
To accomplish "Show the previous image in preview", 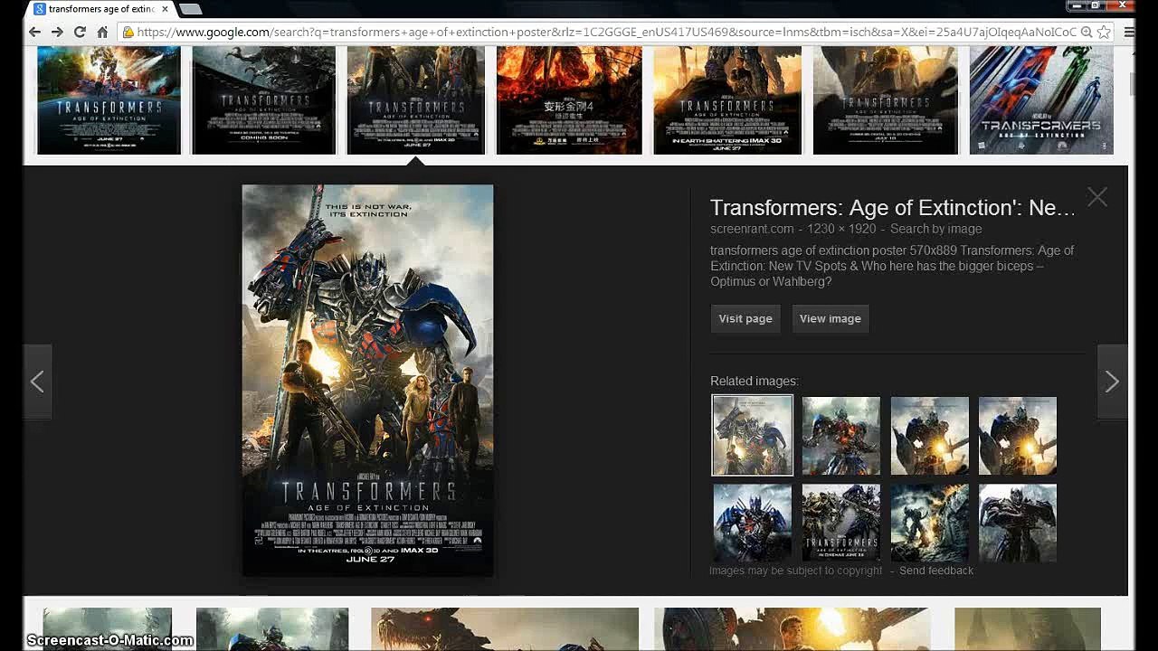I will (x=37, y=382).
